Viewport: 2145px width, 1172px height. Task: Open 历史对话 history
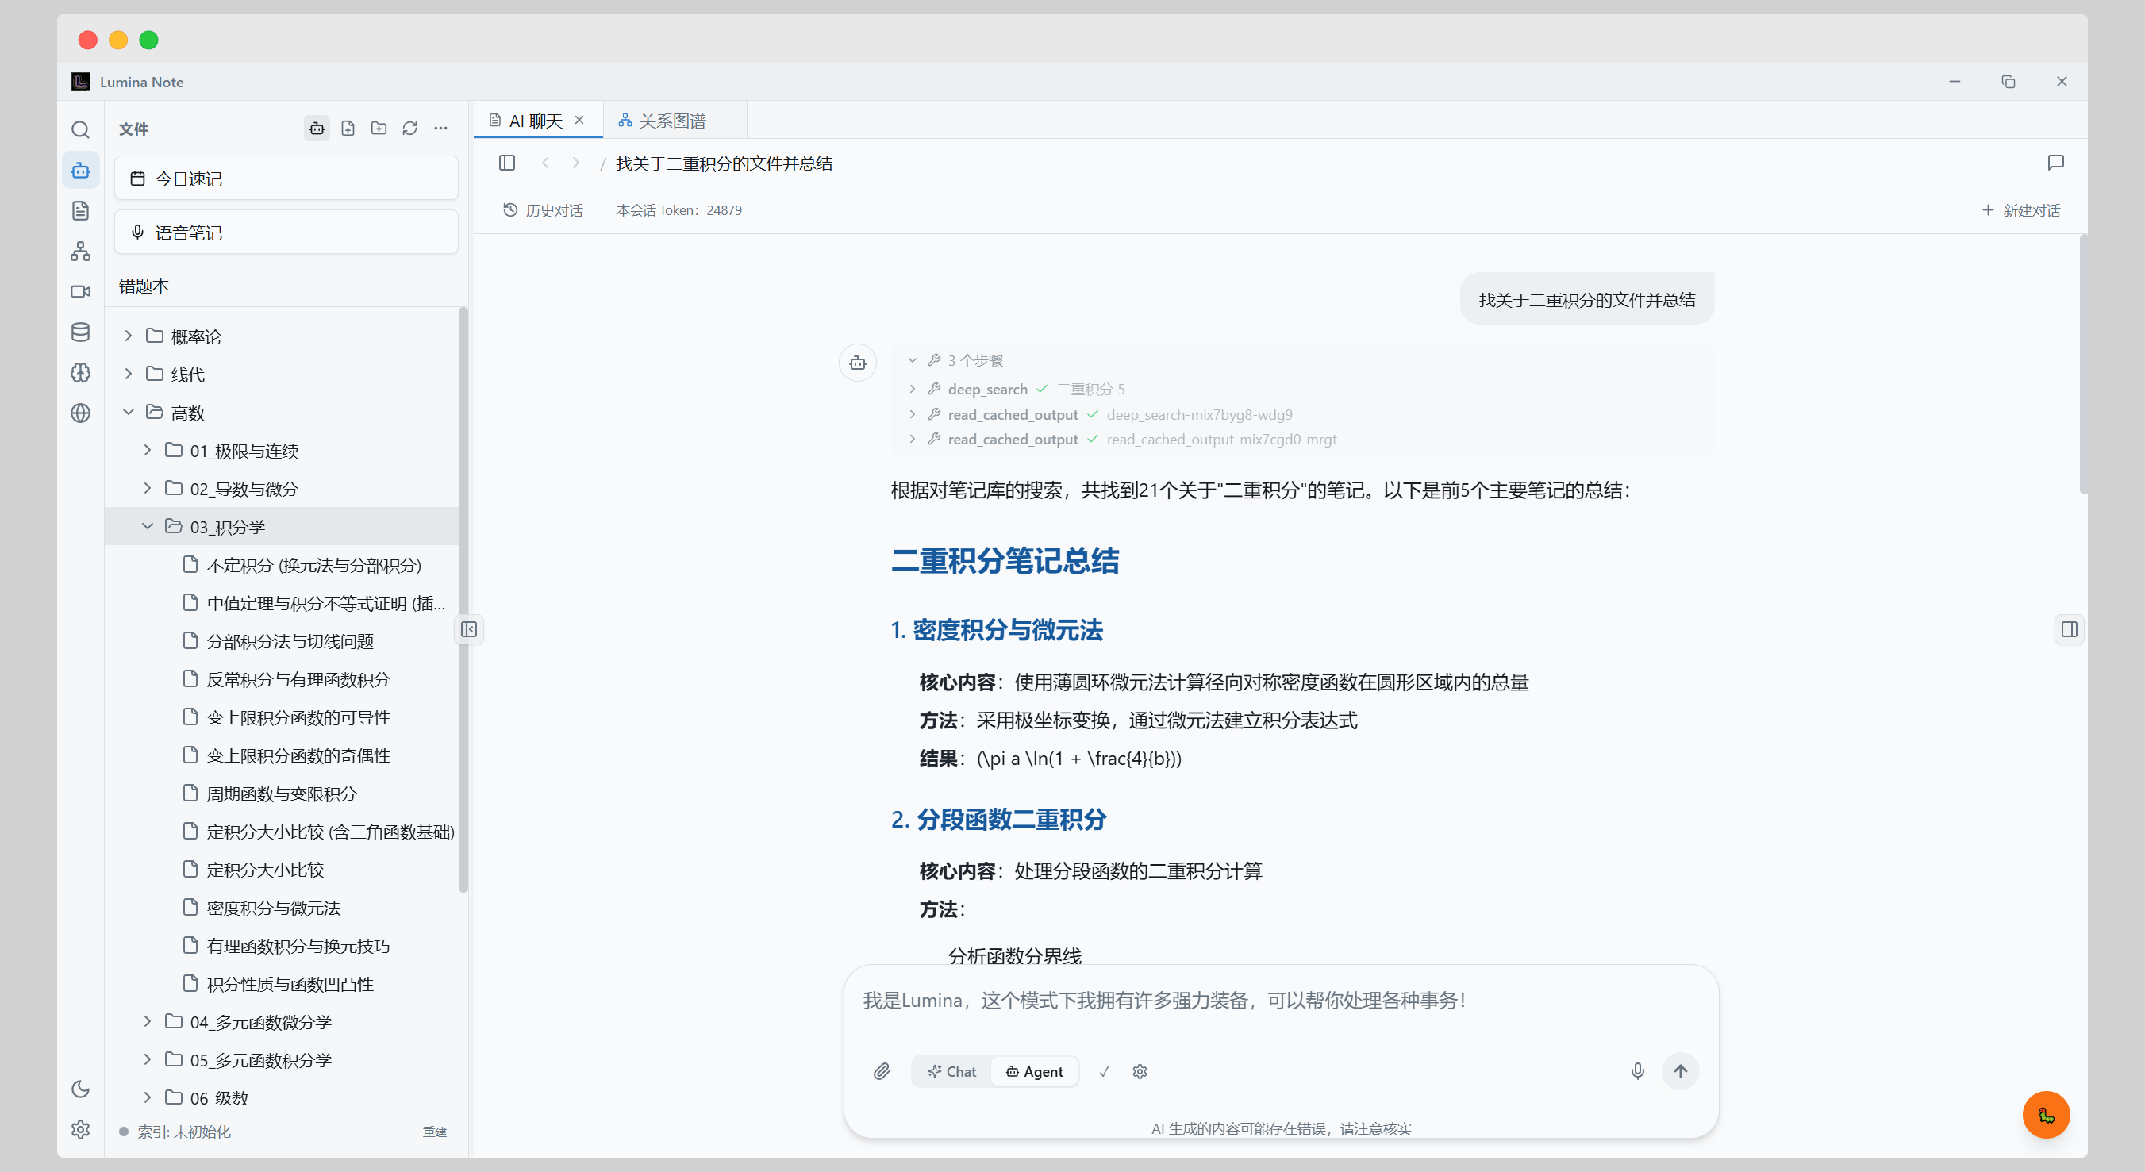point(543,210)
